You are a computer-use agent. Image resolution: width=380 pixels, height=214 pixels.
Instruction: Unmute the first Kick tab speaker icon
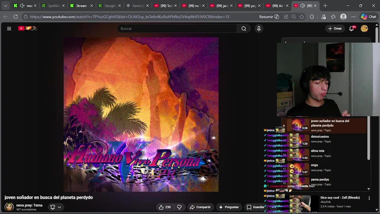[22, 6]
